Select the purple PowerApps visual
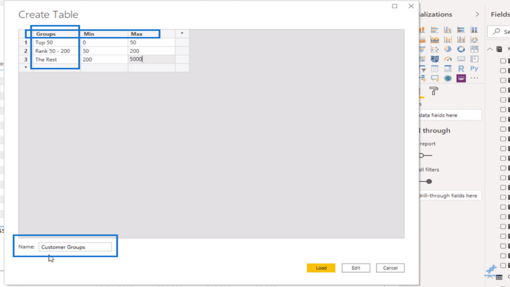Screen dimensions: 510x287 (461, 78)
